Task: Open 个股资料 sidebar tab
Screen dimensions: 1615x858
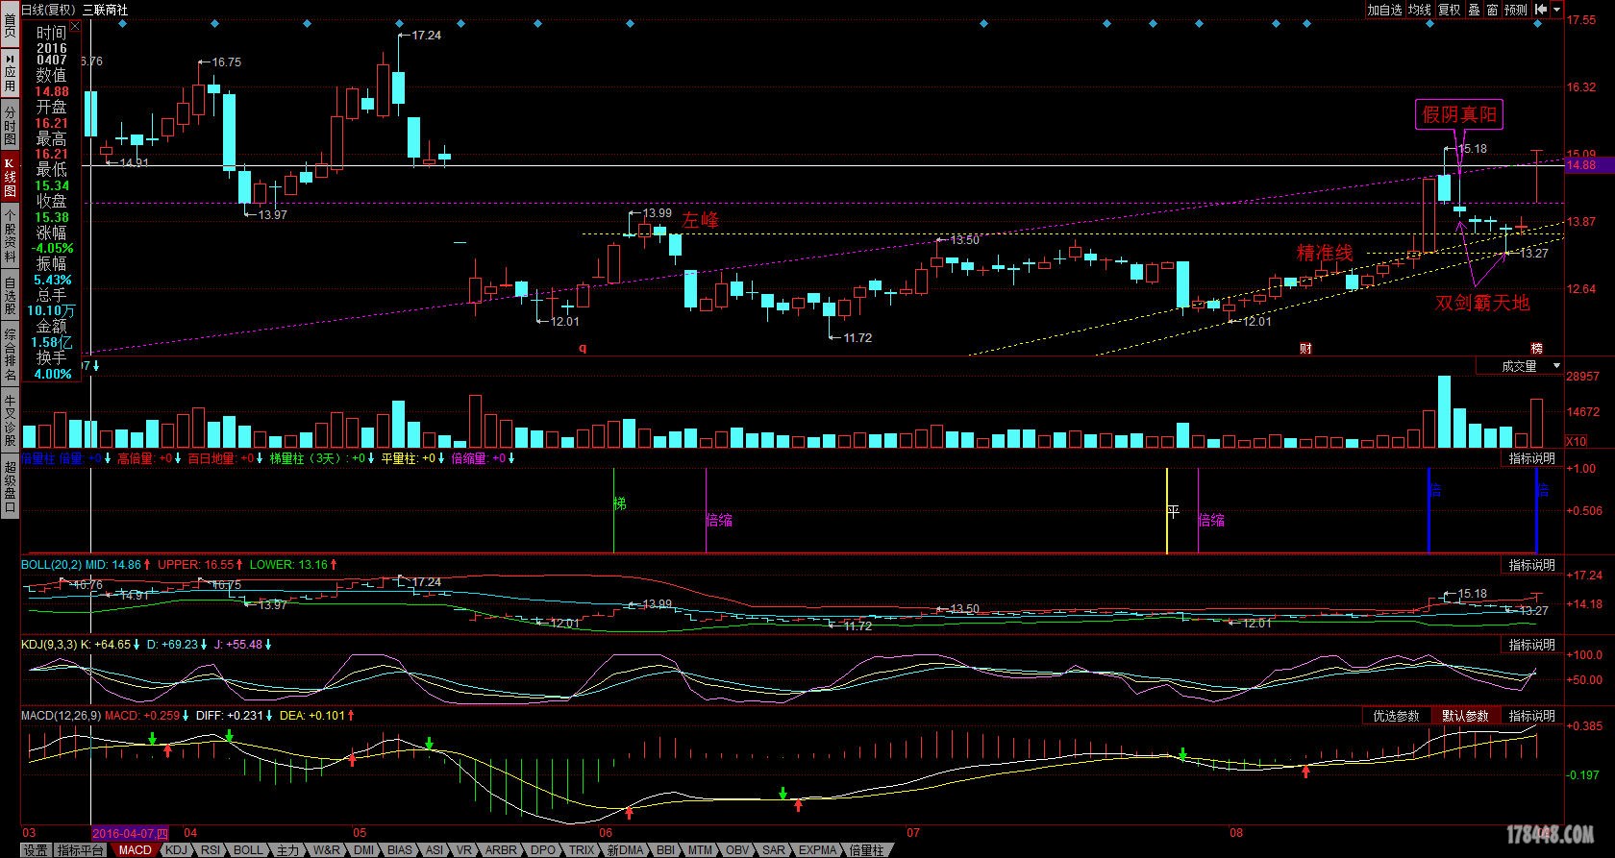Action: (10, 236)
